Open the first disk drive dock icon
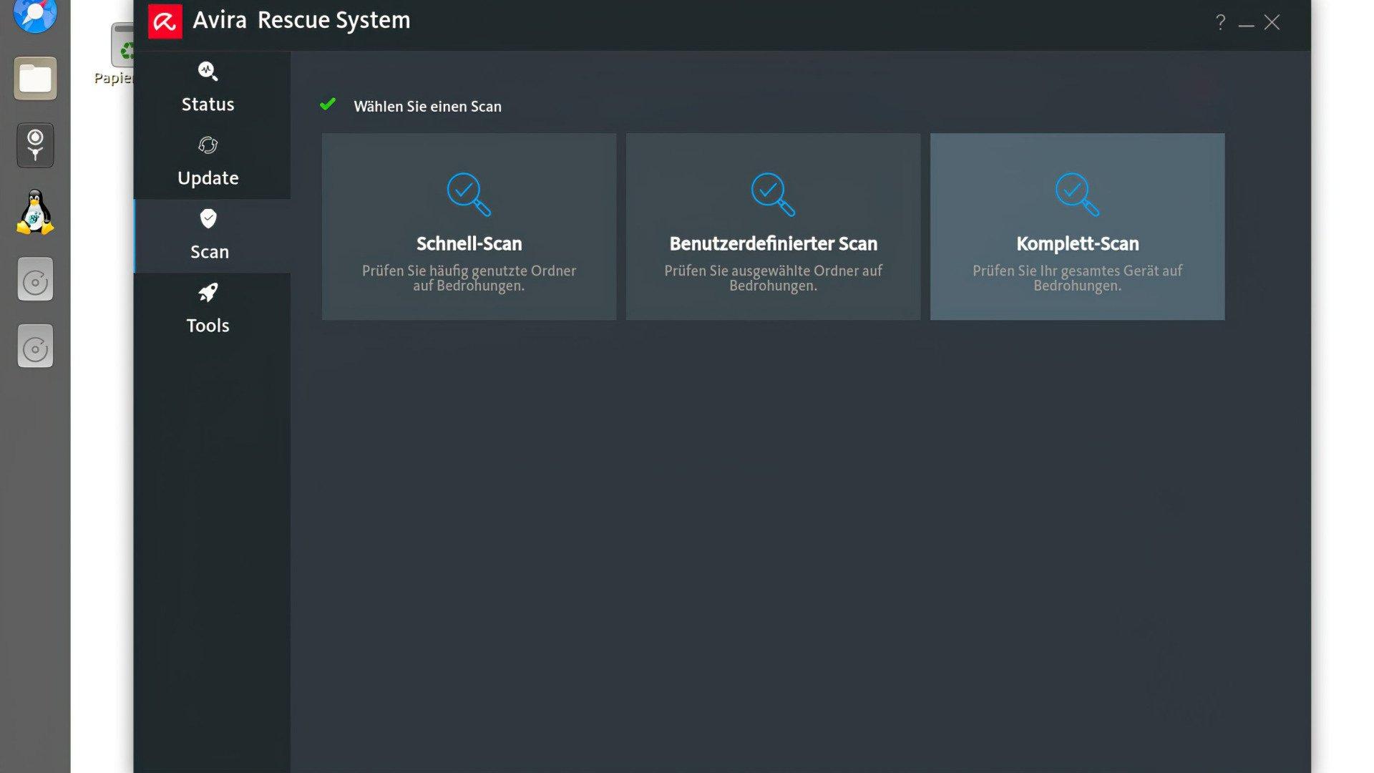Viewport: 1374px width, 773px height. 35,279
